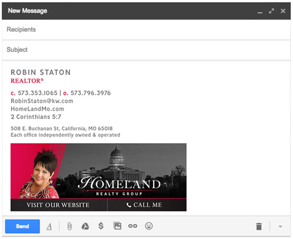Expand more options arrow in toolbar
This screenshot has width=293, height=239.
point(280,227)
